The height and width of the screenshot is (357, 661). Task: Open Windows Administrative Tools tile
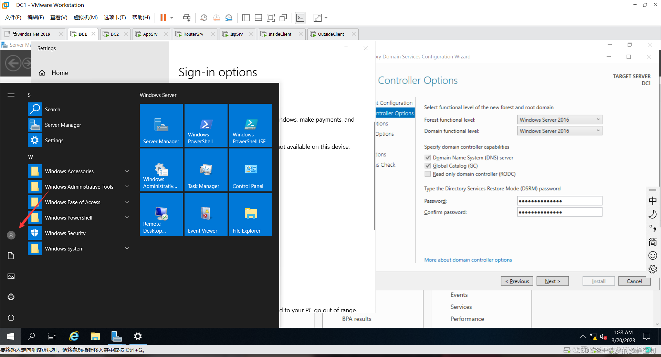[x=161, y=170]
